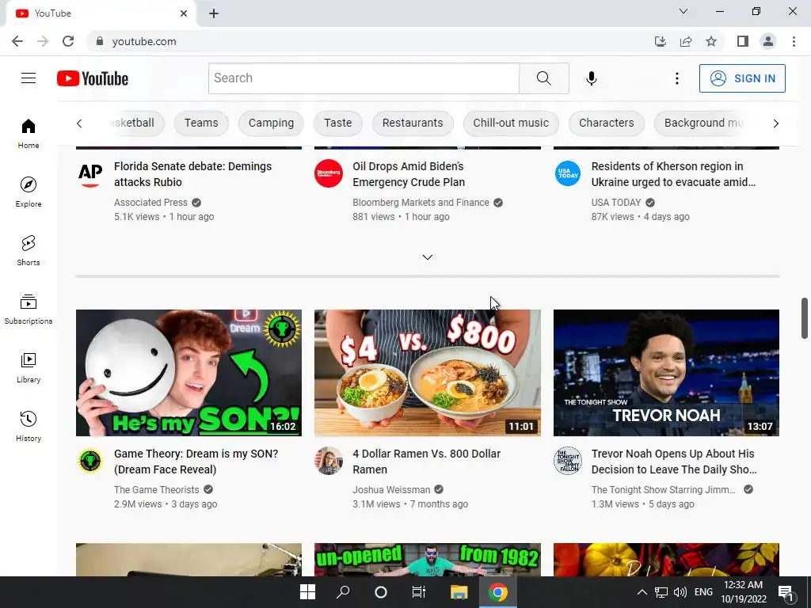Toggle Chrome side panel
The height and width of the screenshot is (608, 811).
(x=743, y=41)
